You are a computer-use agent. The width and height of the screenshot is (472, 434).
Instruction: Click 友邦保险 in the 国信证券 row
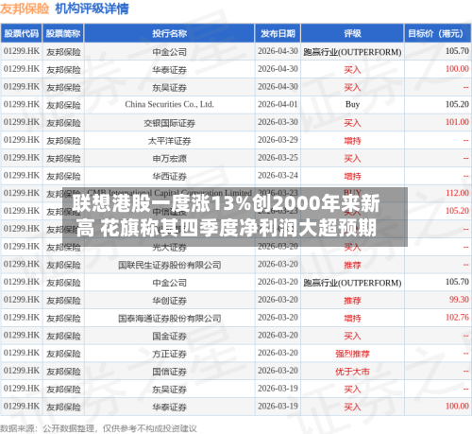point(63,371)
